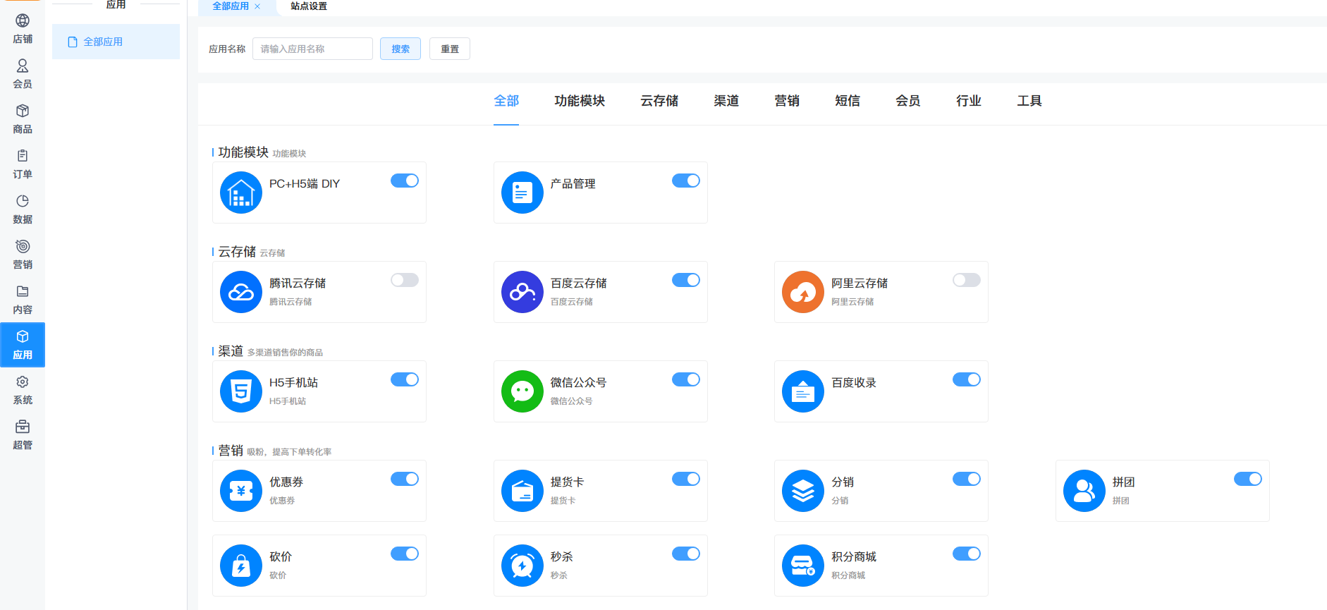Switch off the 拼团 toggle

[x=1248, y=479]
